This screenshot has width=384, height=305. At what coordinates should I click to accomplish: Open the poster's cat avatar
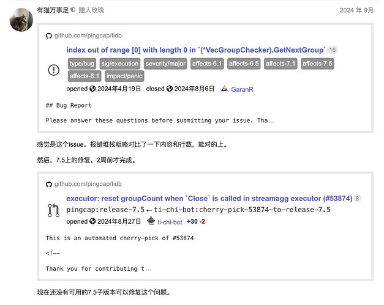[21, 20]
